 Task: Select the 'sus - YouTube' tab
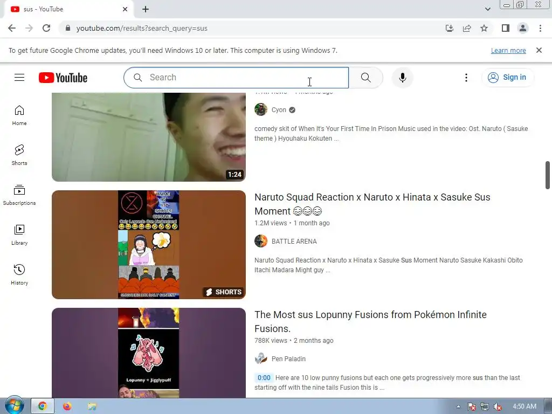click(x=68, y=9)
